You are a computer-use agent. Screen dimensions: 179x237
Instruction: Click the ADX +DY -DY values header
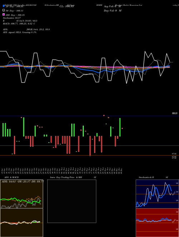click(23, 181)
